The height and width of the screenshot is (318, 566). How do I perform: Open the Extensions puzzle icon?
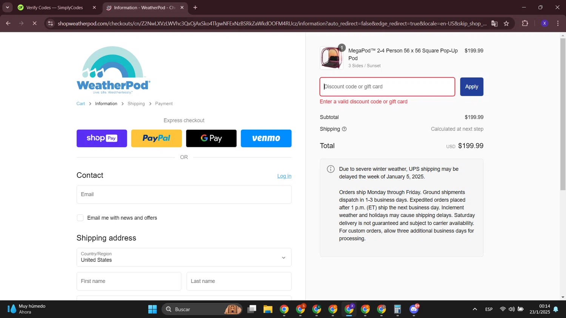(x=525, y=23)
